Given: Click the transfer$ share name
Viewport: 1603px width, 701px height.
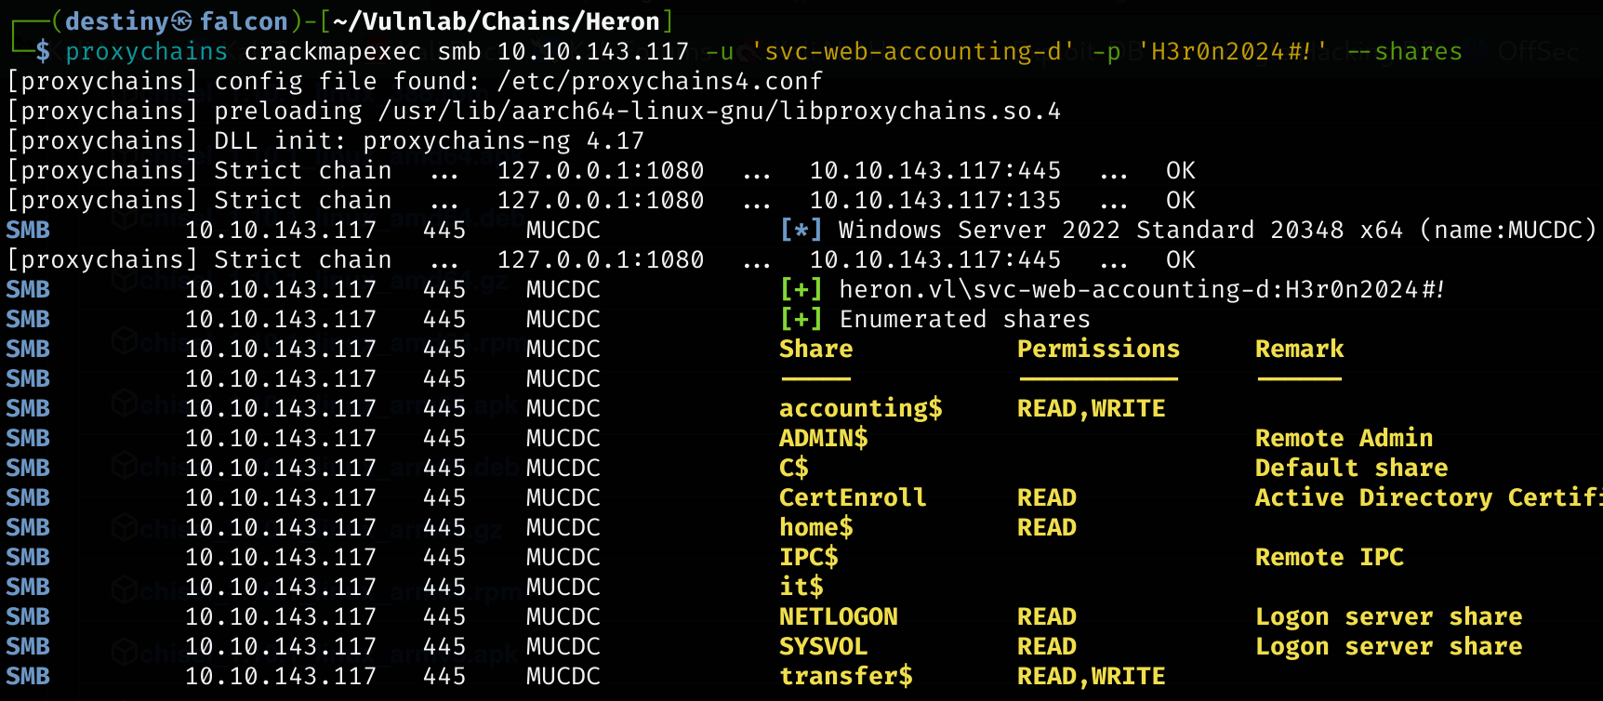Looking at the screenshot, I should (845, 676).
